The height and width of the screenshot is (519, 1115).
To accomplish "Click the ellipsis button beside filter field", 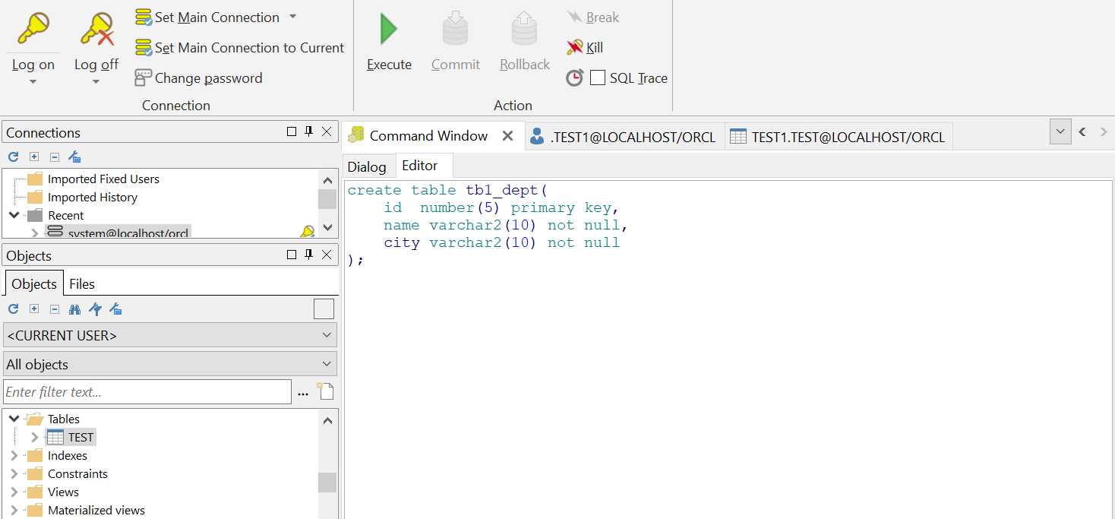I will (x=303, y=393).
